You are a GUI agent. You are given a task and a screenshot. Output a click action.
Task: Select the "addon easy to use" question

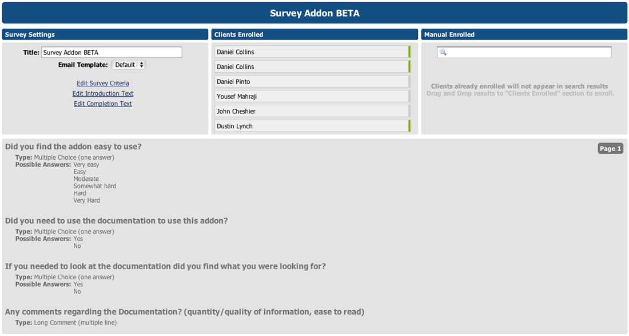pyautogui.click(x=73, y=147)
